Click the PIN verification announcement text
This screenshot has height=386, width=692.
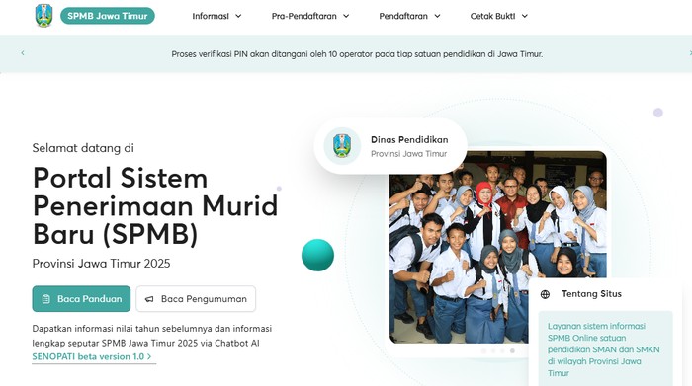[357, 54]
